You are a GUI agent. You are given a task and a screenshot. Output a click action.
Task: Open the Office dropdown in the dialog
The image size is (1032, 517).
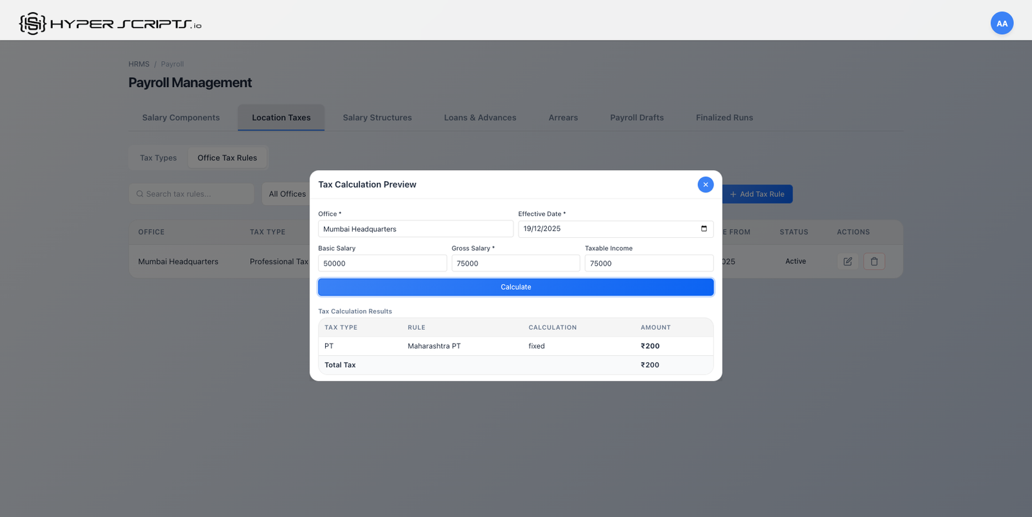coord(415,229)
